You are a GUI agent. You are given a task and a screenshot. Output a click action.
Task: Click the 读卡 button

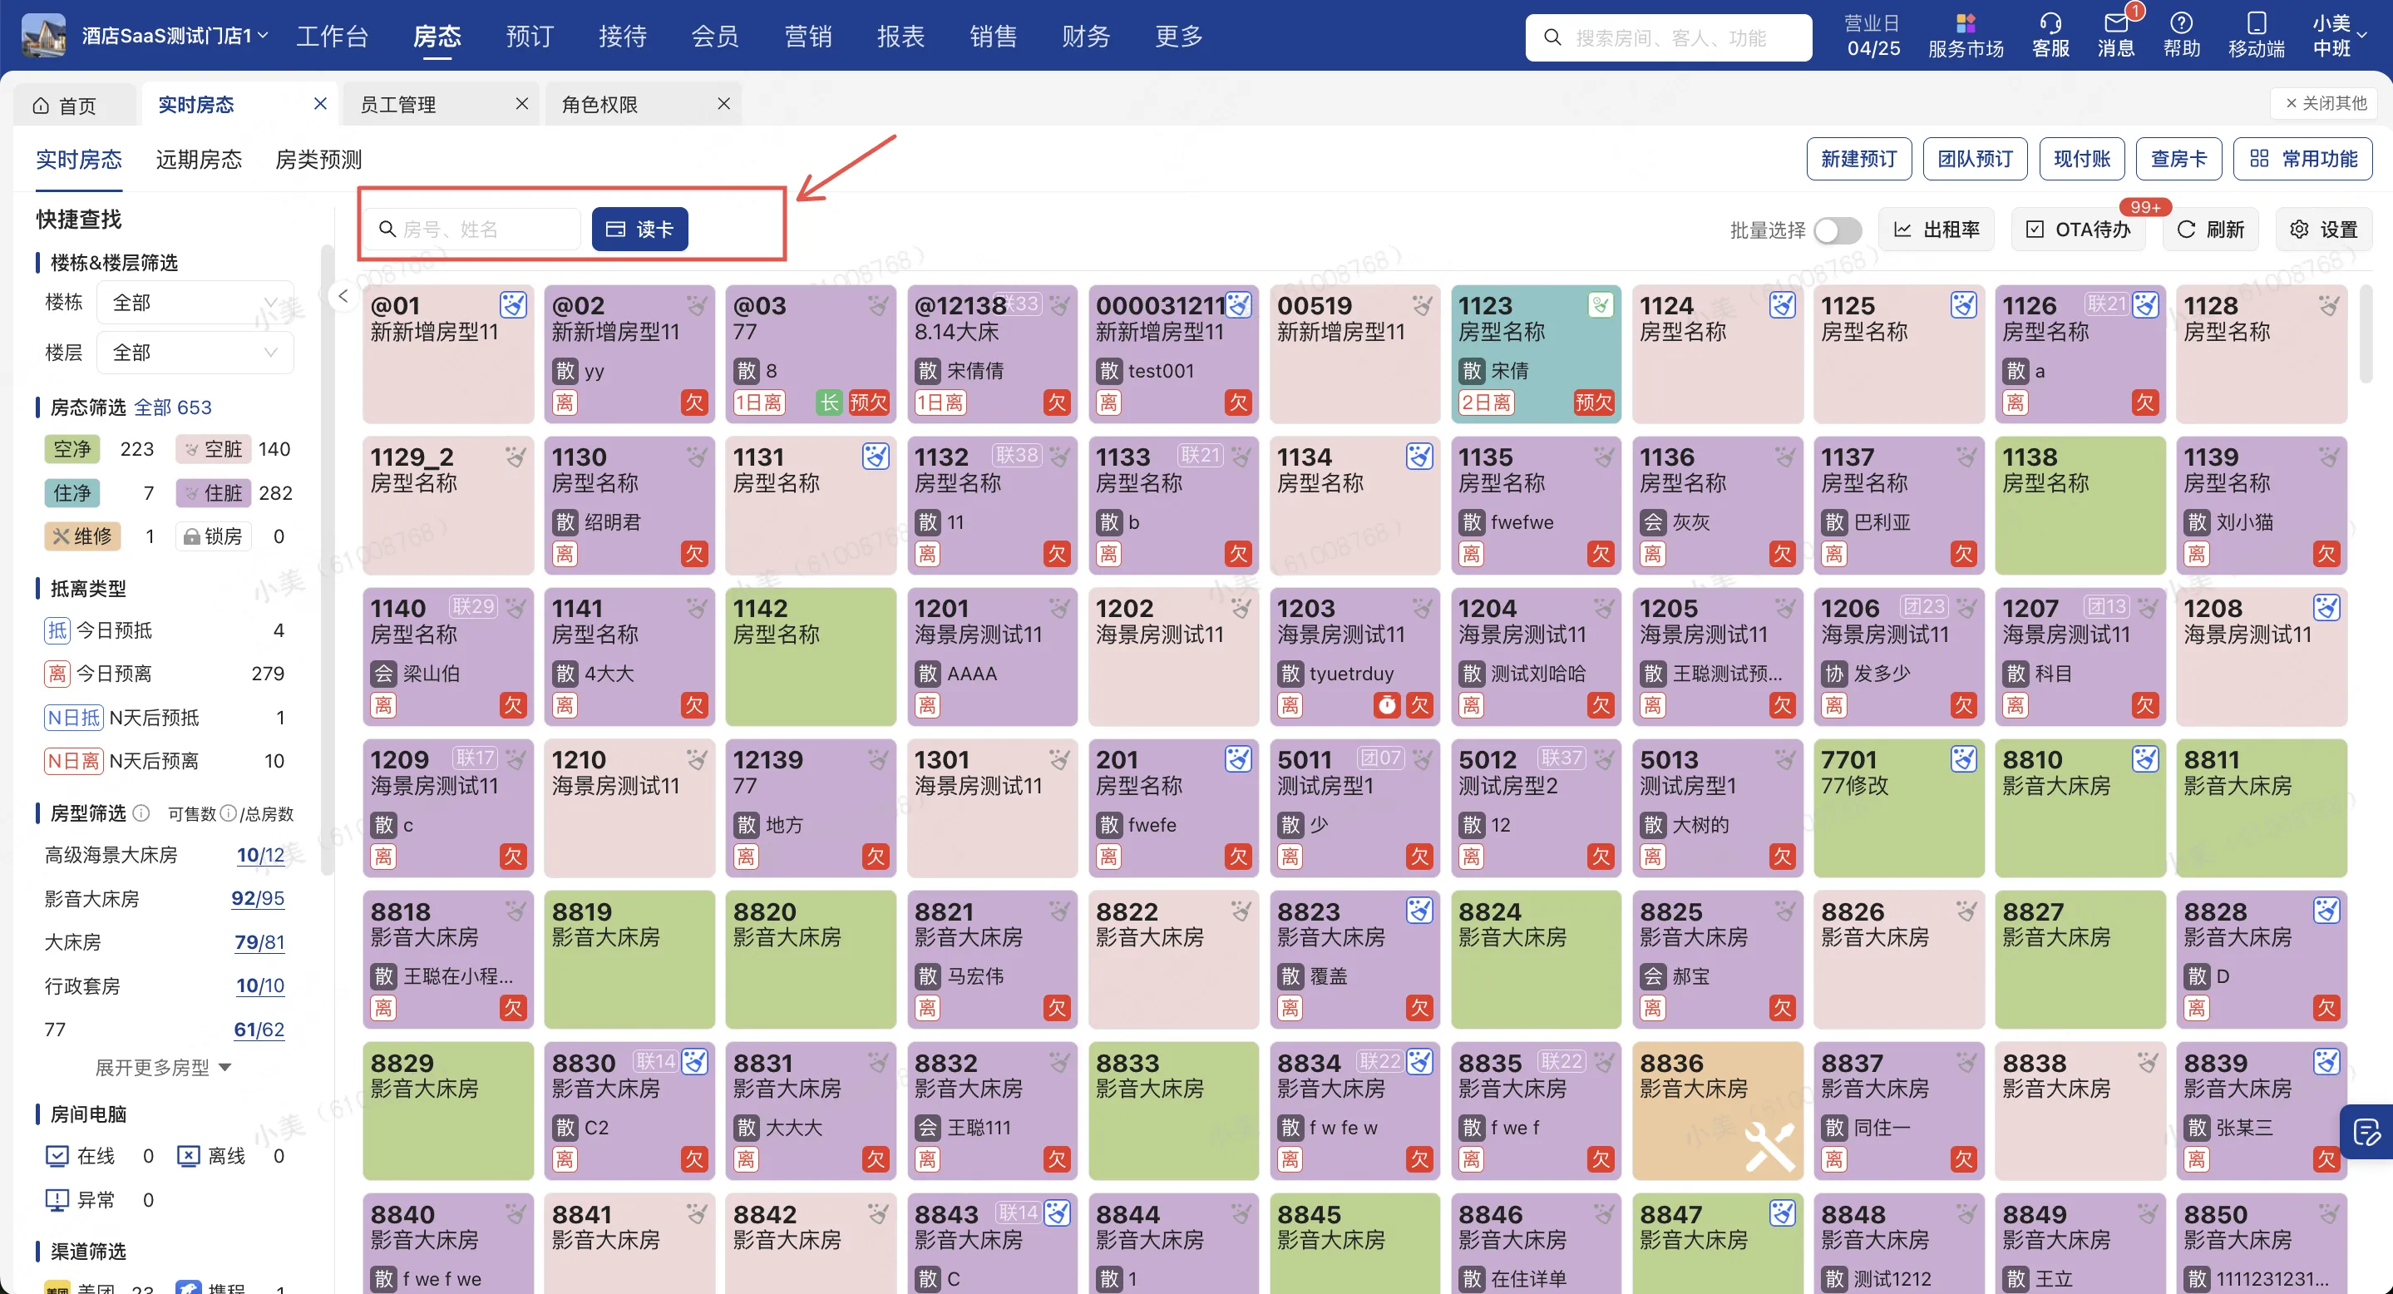click(x=639, y=230)
